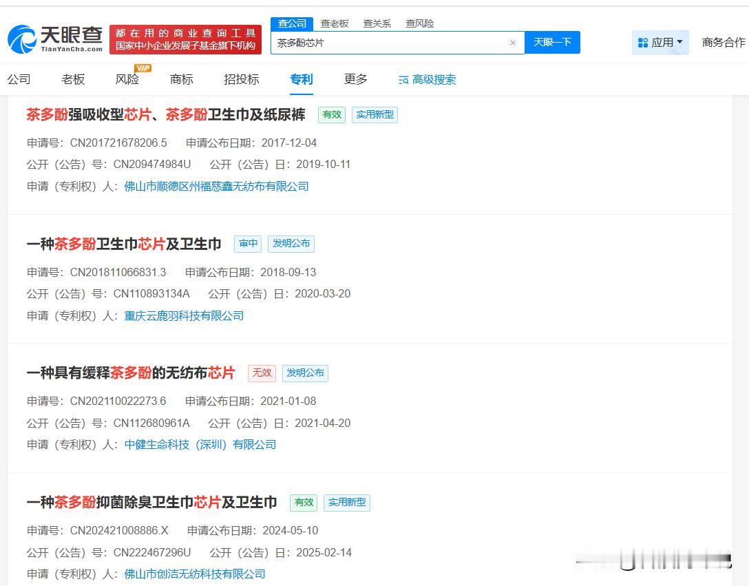Click the 无效 status tag
Screen dimensions: 749x586
[x=262, y=373]
